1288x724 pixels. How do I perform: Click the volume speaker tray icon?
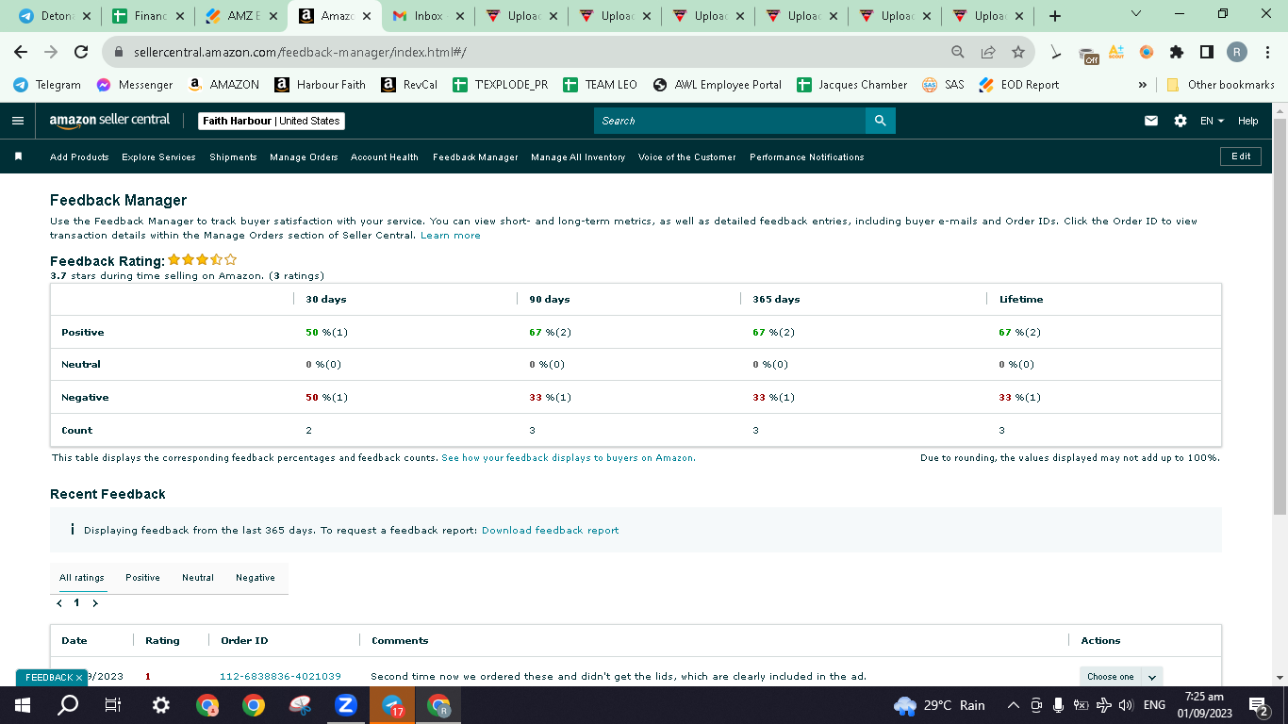(x=1126, y=705)
